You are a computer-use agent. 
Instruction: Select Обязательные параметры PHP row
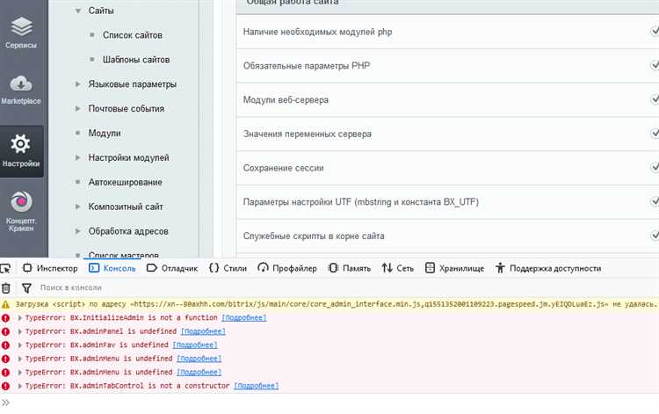click(447, 66)
